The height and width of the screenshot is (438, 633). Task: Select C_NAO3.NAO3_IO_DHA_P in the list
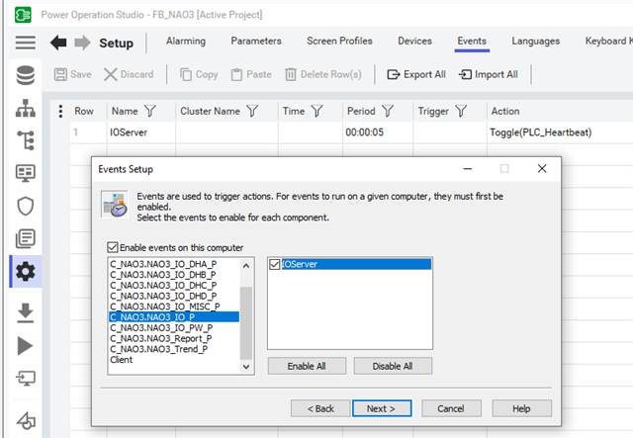coord(174,264)
